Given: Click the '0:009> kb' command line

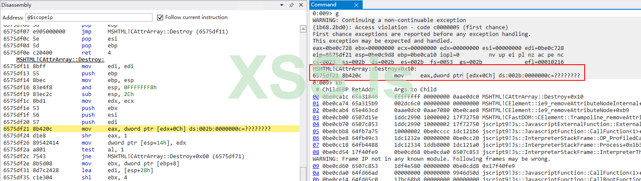Looking at the screenshot, I should pyautogui.click(x=327, y=82).
